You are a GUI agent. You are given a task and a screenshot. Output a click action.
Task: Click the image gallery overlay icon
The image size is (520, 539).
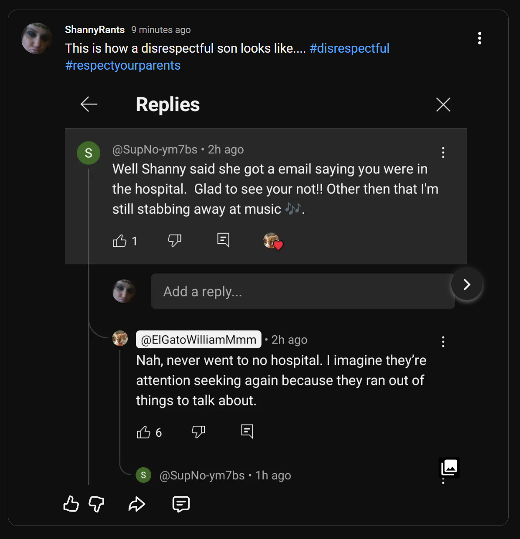pyautogui.click(x=449, y=468)
